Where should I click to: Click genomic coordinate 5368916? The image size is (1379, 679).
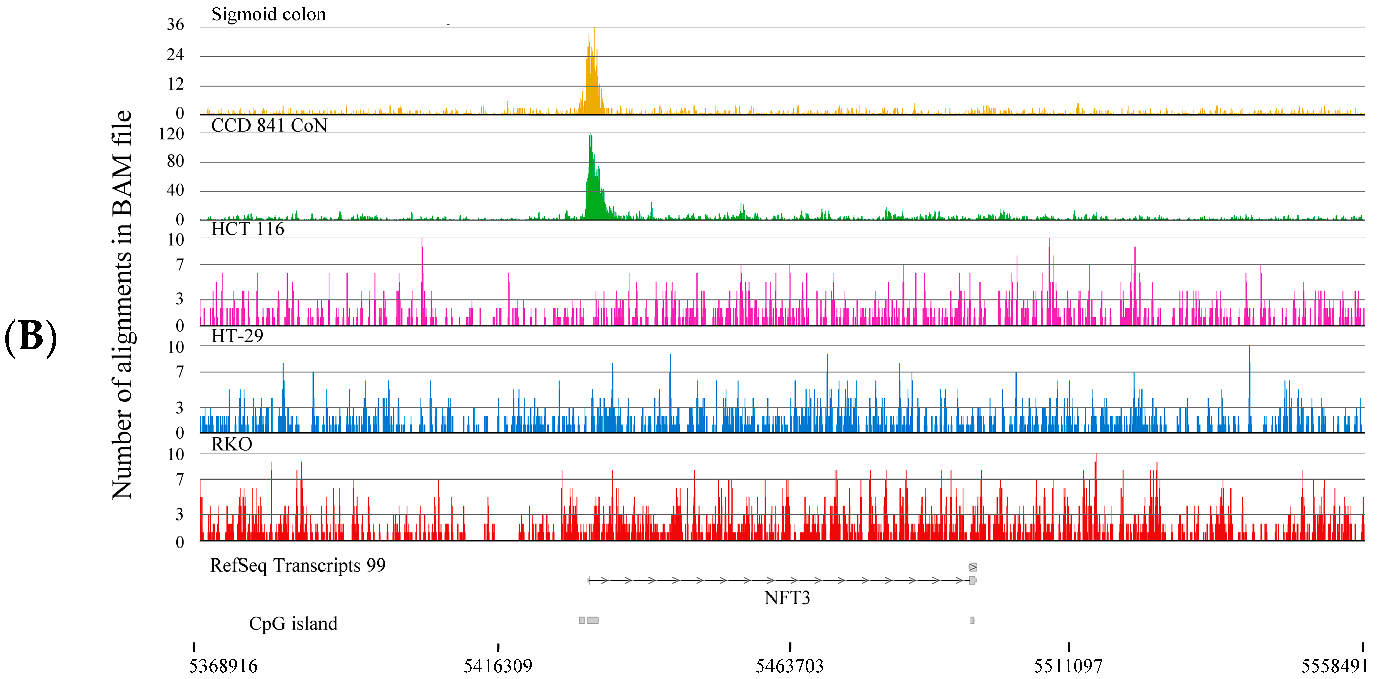point(223,666)
